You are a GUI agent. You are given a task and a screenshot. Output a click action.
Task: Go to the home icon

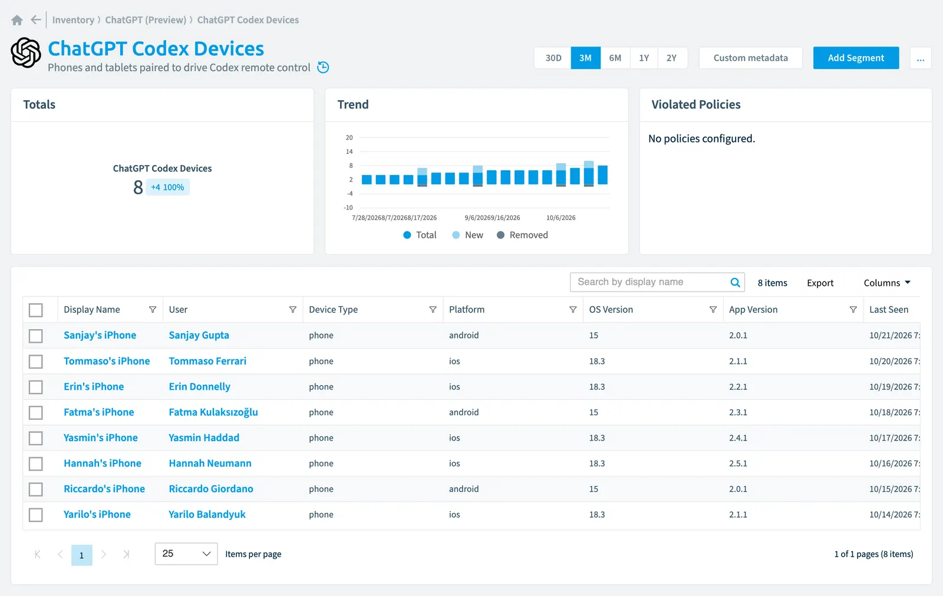[x=17, y=20]
